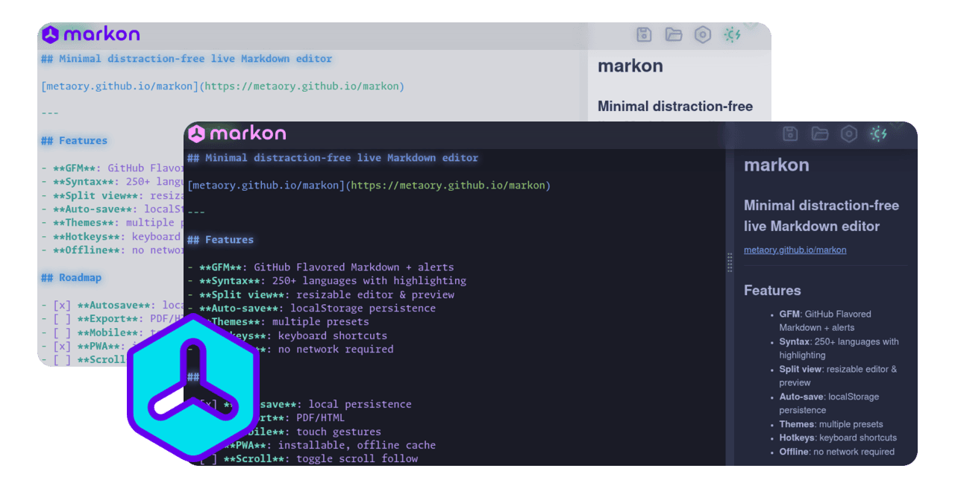Open settings gear in the background window
The image size is (955, 477).
[x=702, y=34]
